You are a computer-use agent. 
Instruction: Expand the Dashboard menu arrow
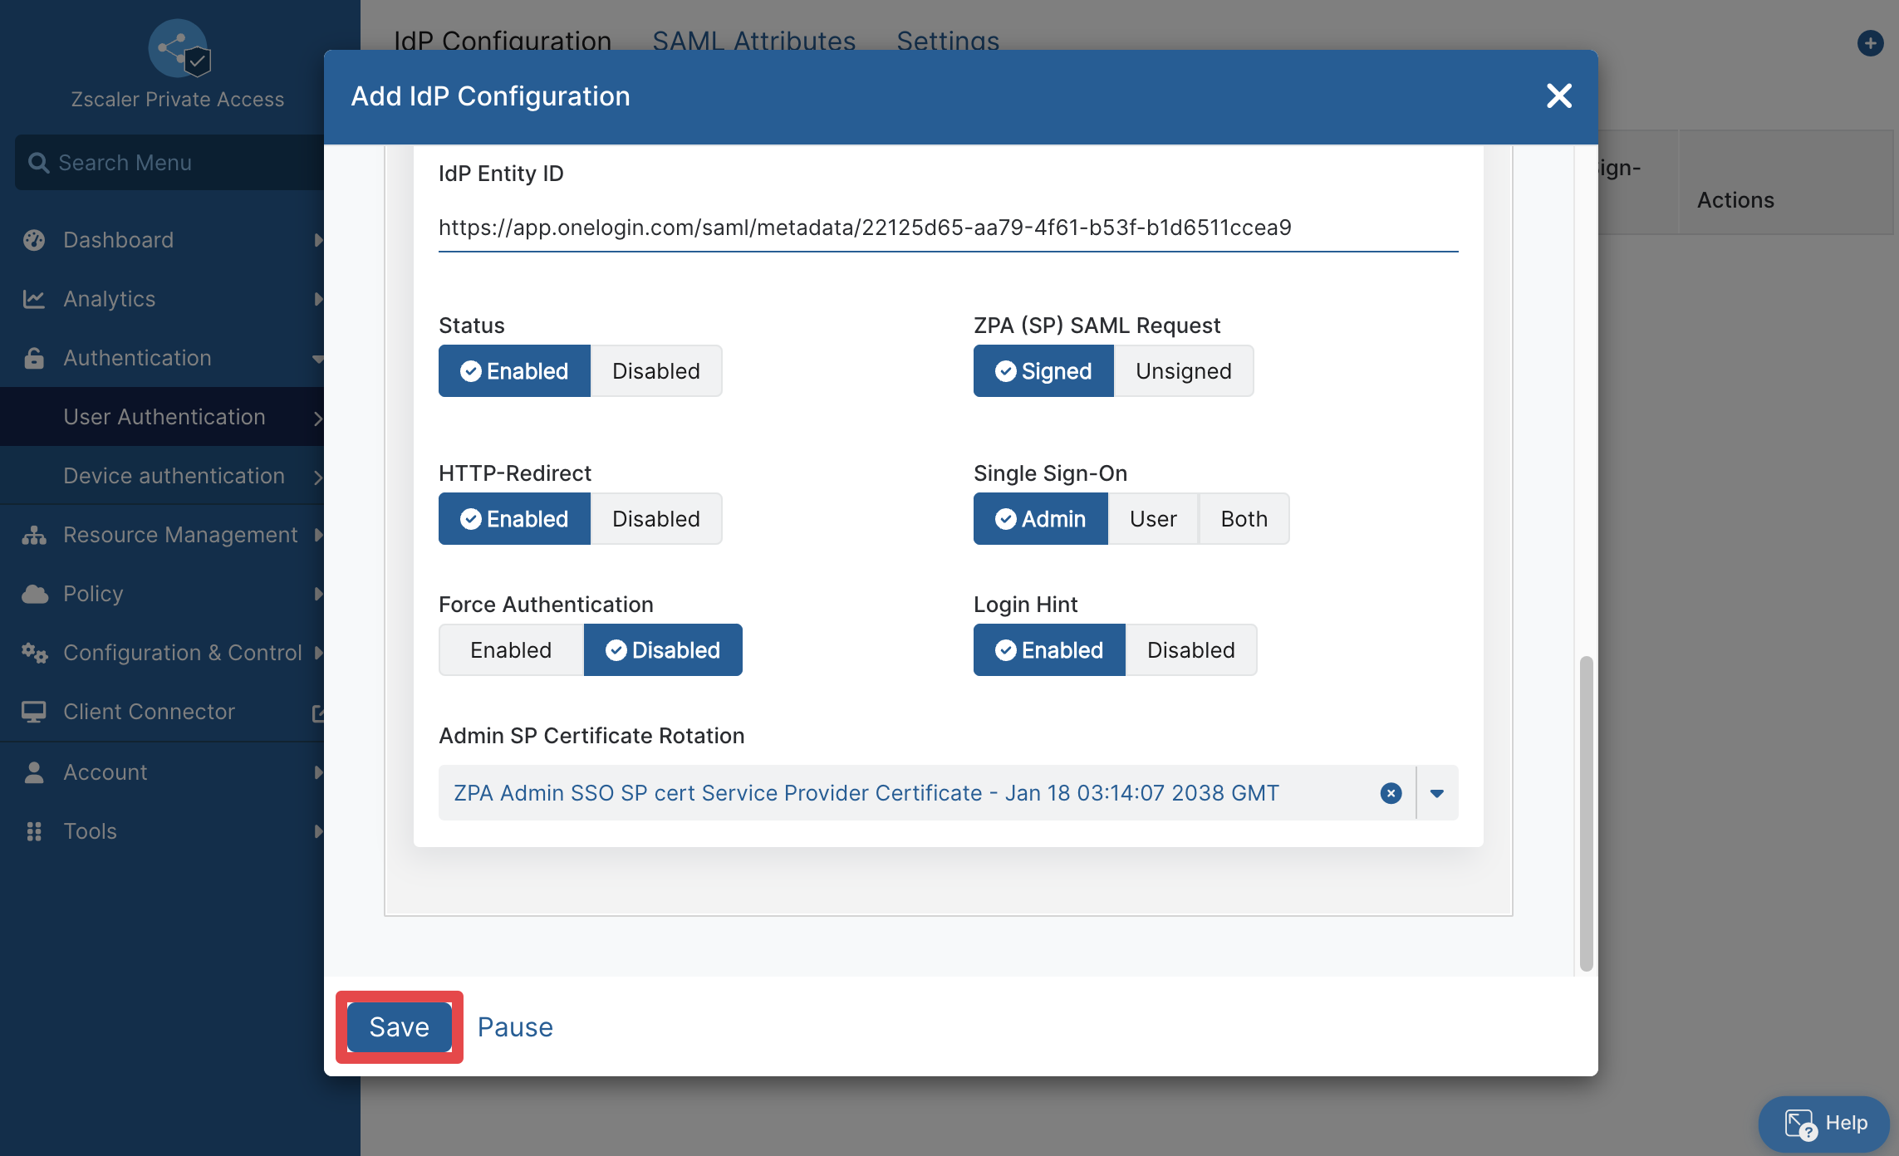coord(318,240)
